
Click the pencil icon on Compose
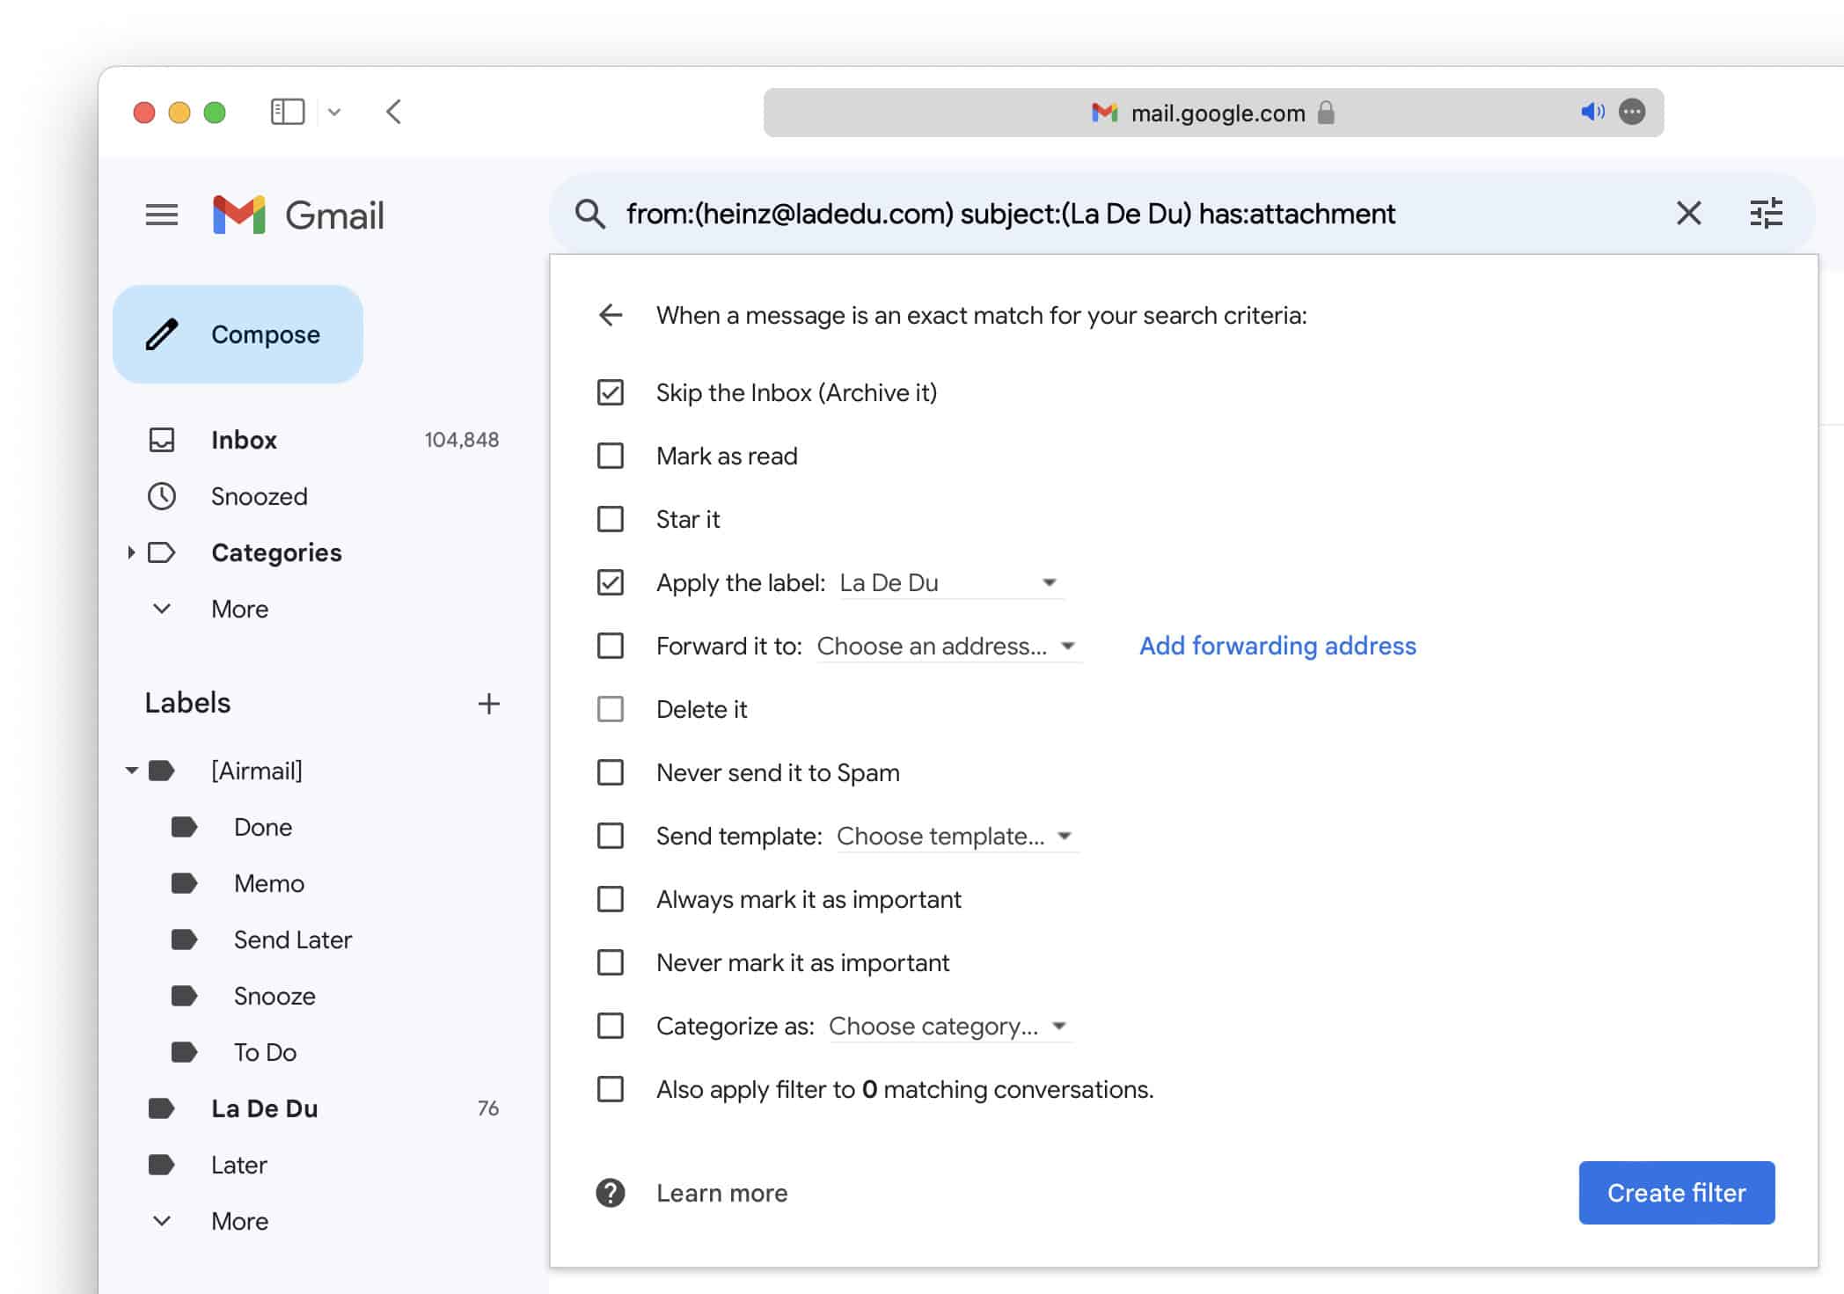tap(162, 334)
